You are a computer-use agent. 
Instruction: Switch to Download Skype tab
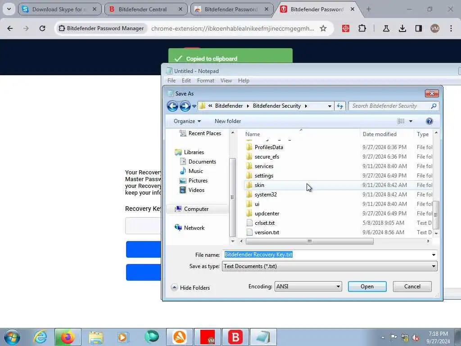pyautogui.click(x=60, y=9)
